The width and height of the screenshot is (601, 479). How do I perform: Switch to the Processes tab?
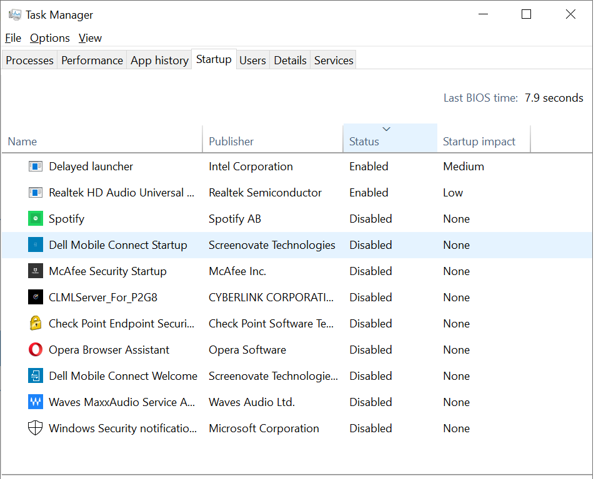(x=29, y=60)
